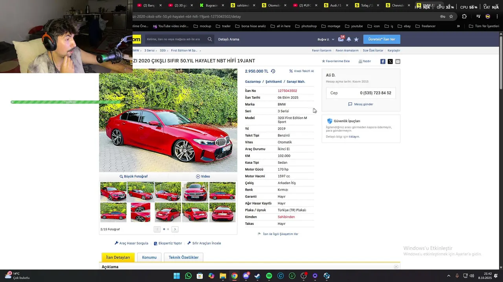Play listing Video link
This screenshot has width=503, height=282.
click(x=203, y=176)
